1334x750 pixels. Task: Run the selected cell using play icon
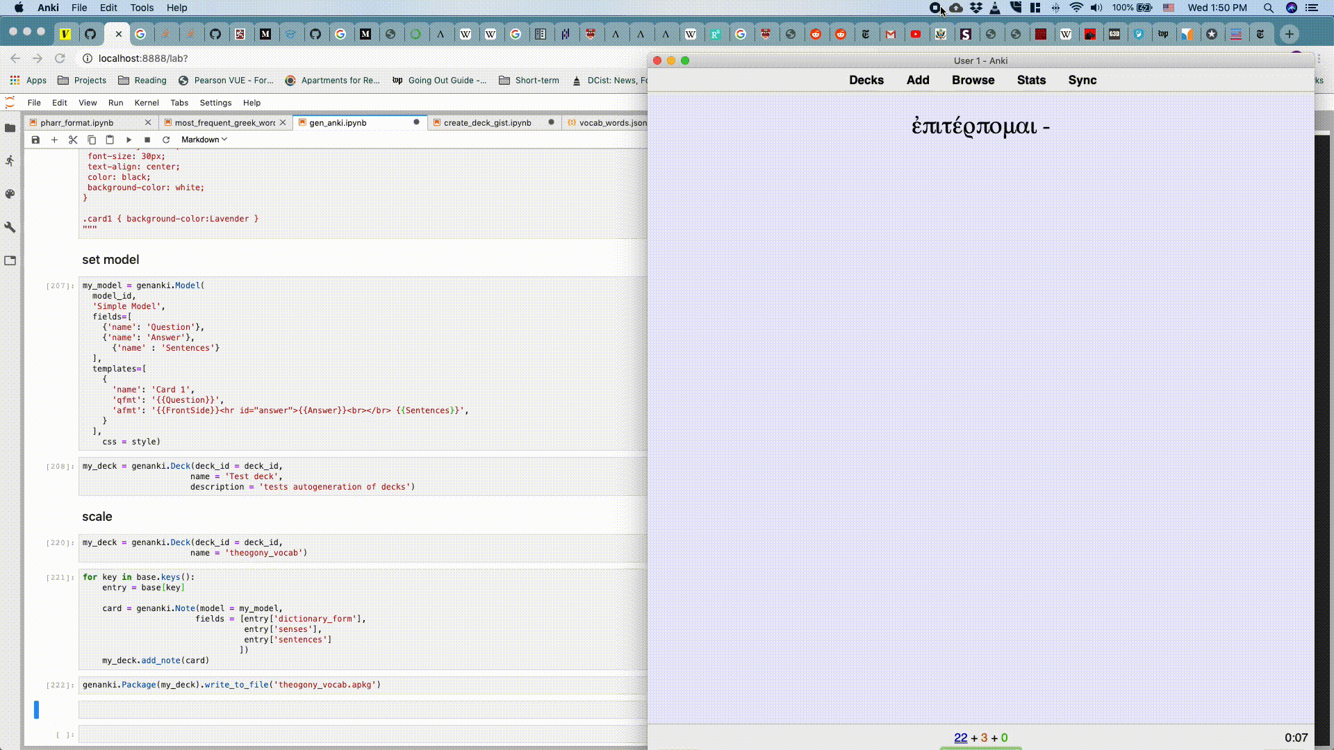click(x=129, y=140)
